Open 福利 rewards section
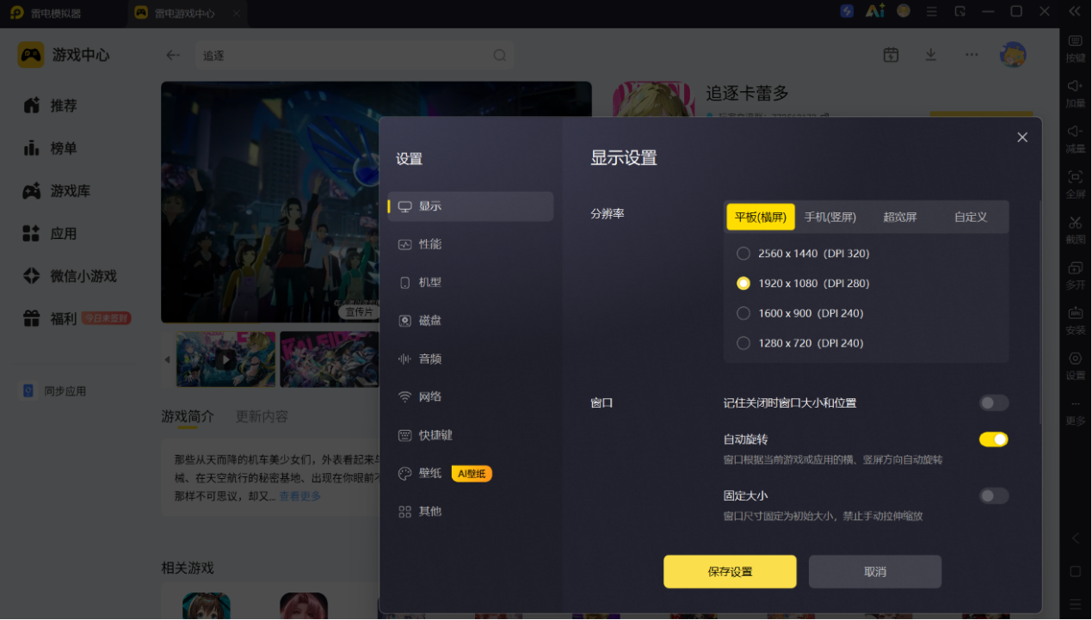This screenshot has width=1092, height=620. 76,319
